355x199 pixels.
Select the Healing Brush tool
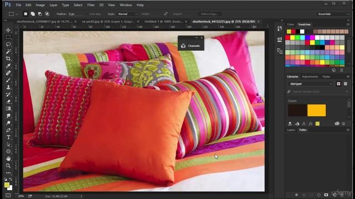point(8,73)
